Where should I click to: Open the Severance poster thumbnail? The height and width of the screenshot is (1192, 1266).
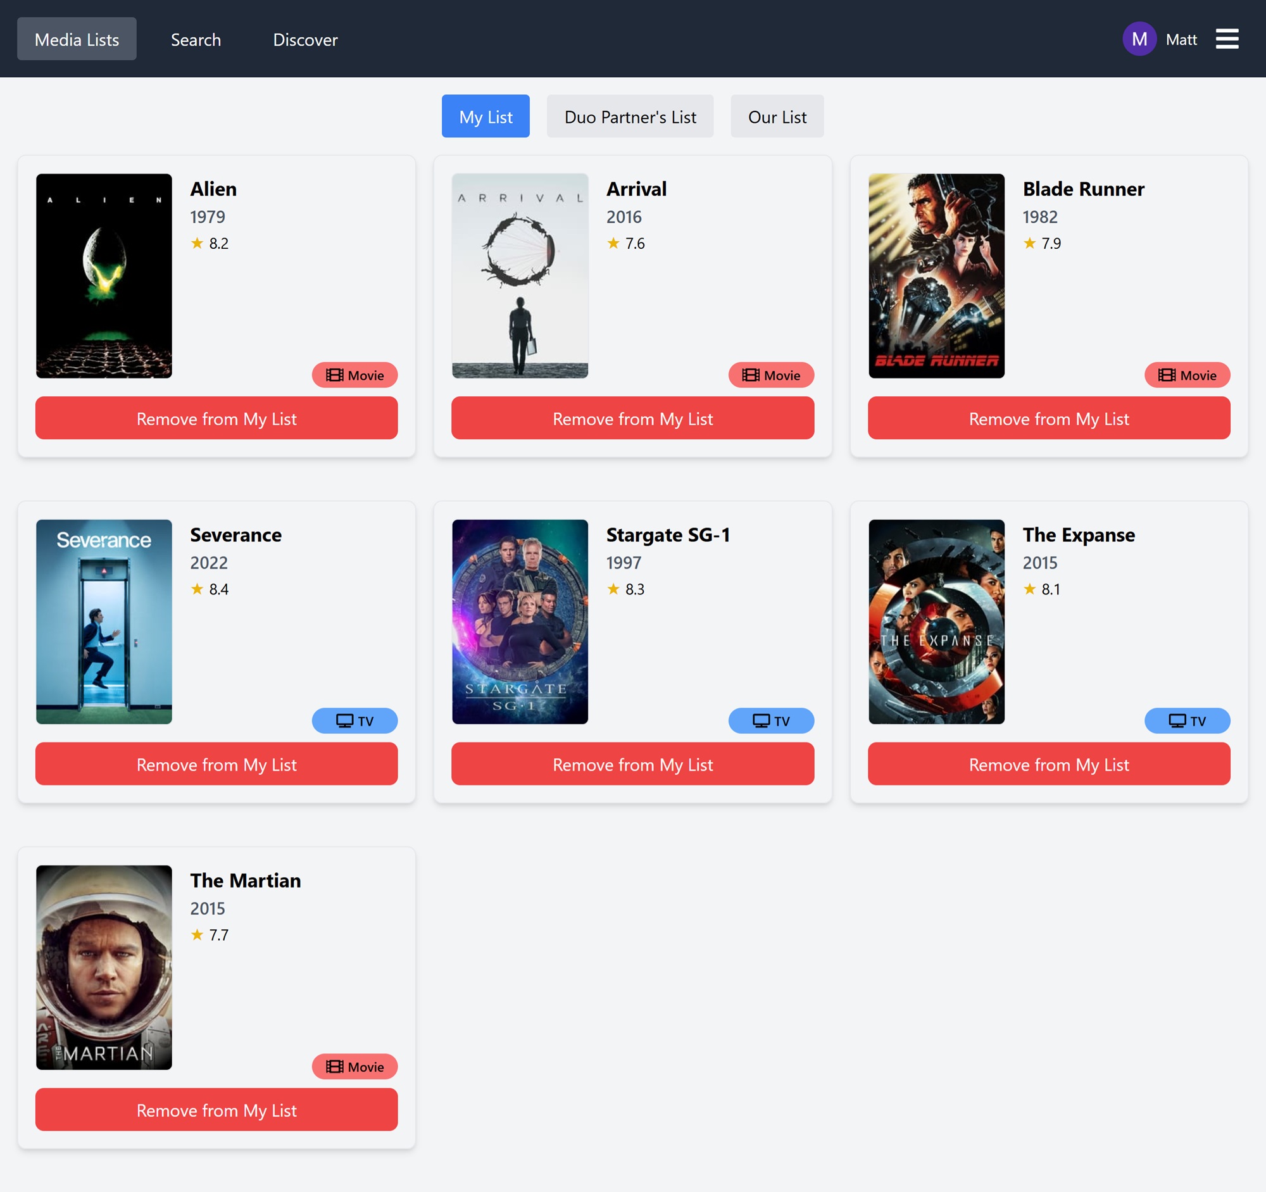(x=104, y=622)
